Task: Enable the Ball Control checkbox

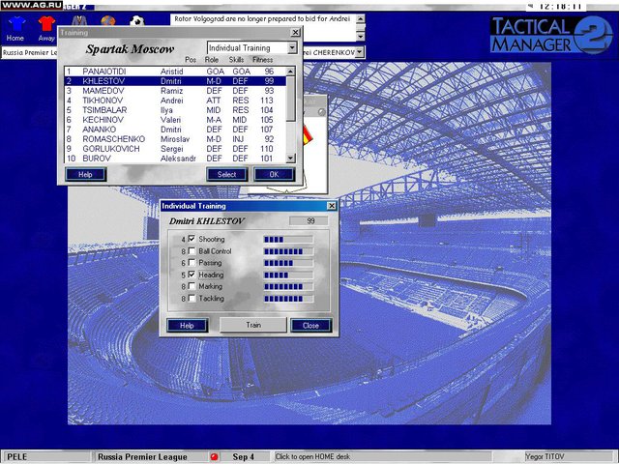Action: pyautogui.click(x=192, y=250)
